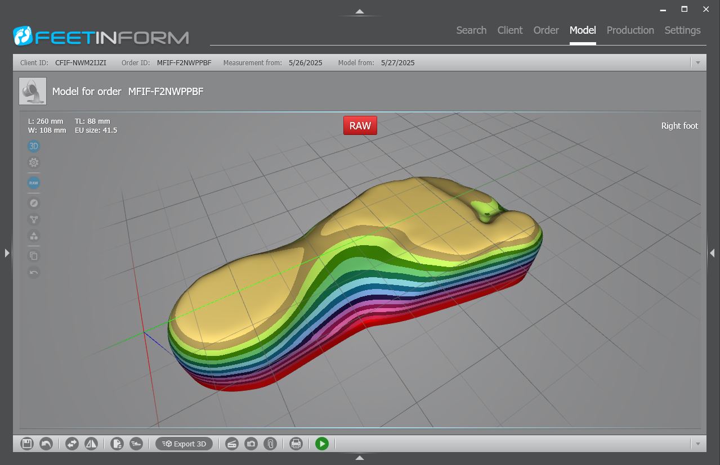
Task: Expand the bottom toolbar dropdown arrow
Action: [x=697, y=444]
